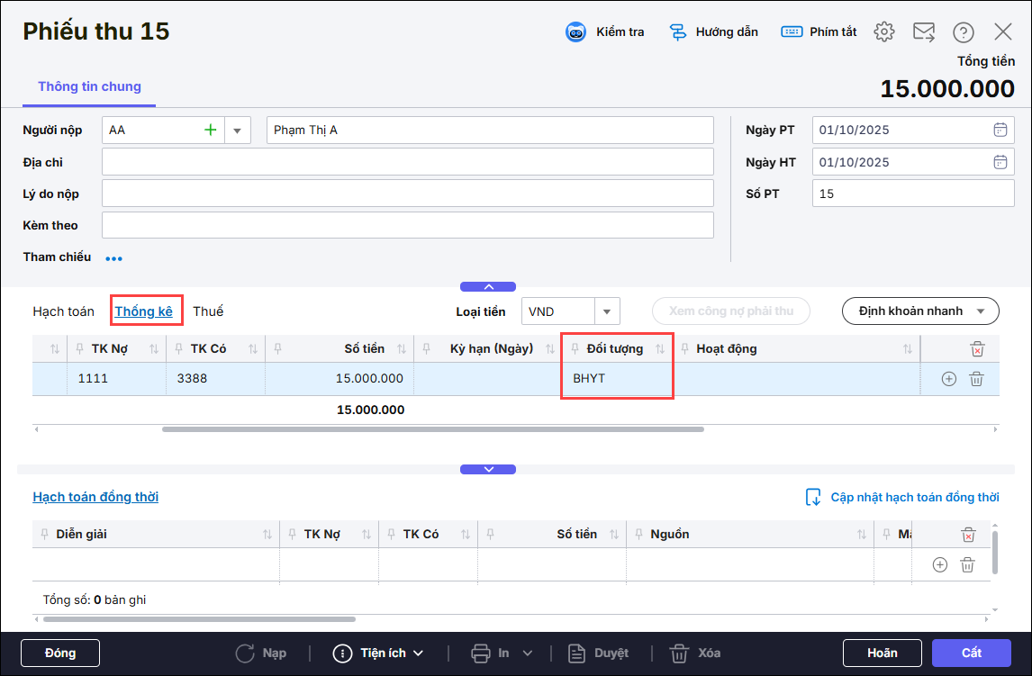Open the settings gear icon

click(x=884, y=32)
